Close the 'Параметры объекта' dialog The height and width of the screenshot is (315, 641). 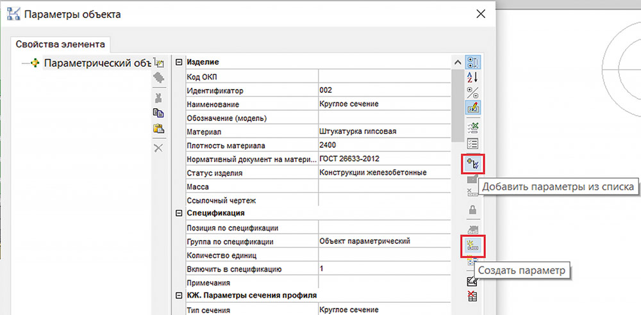(x=478, y=13)
